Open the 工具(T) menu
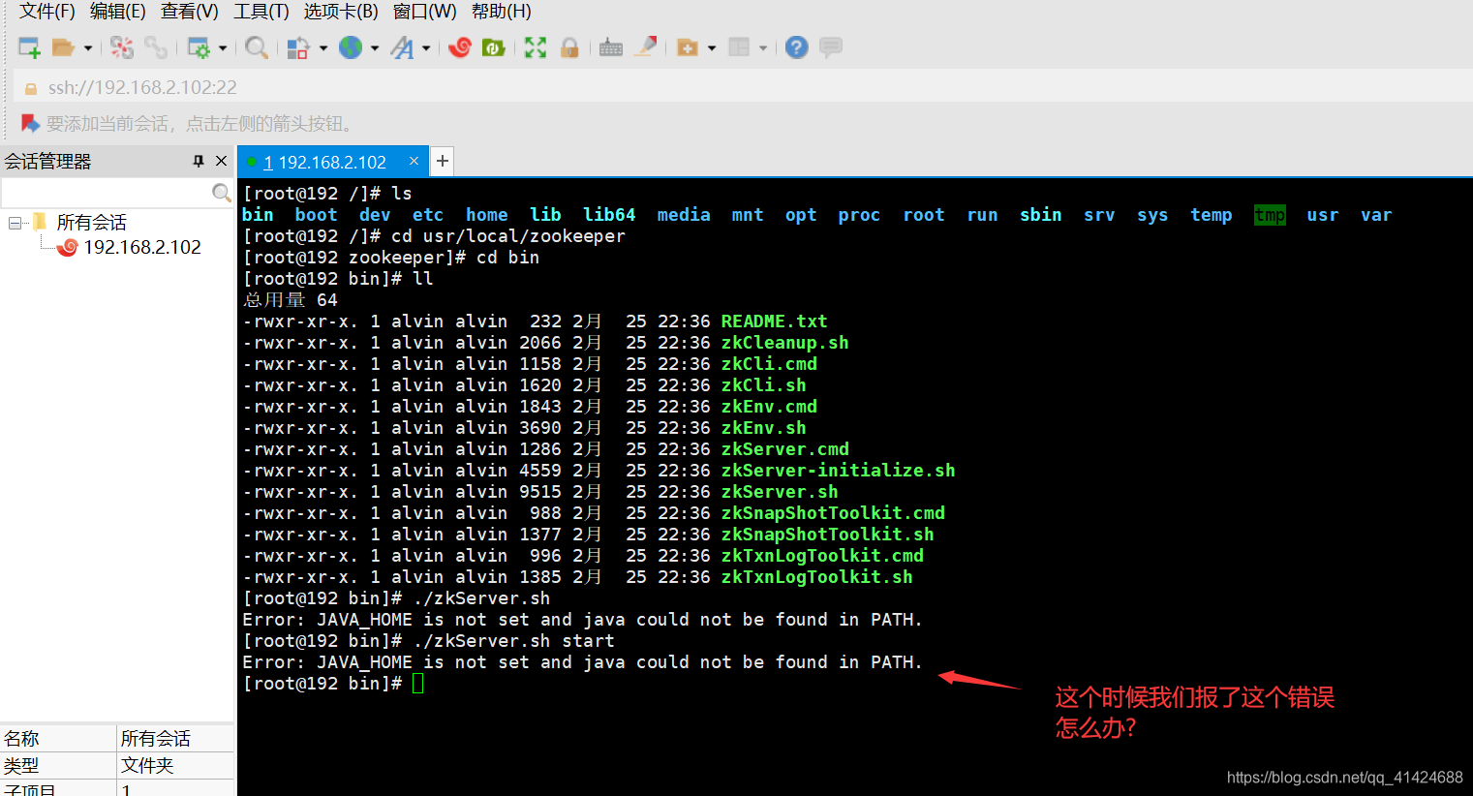This screenshot has height=796, width=1473. pyautogui.click(x=261, y=12)
